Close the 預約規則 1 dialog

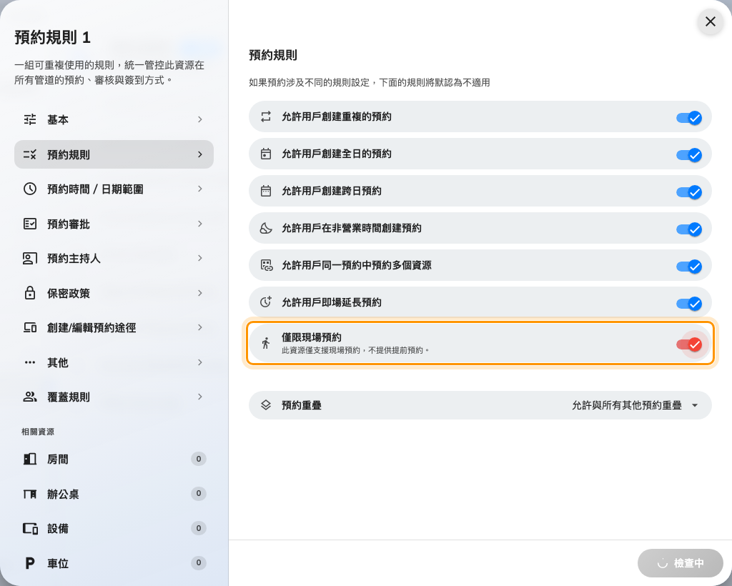tap(711, 21)
